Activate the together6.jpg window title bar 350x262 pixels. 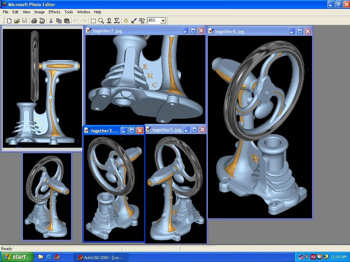tap(250, 31)
